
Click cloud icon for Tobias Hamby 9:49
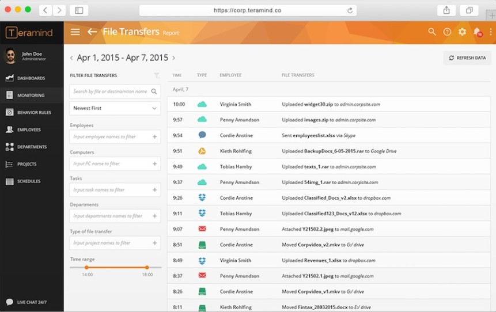tap(202, 166)
